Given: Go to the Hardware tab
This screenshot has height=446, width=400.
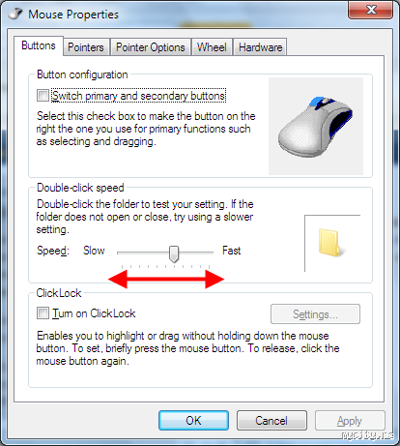Looking at the screenshot, I should 261,47.
